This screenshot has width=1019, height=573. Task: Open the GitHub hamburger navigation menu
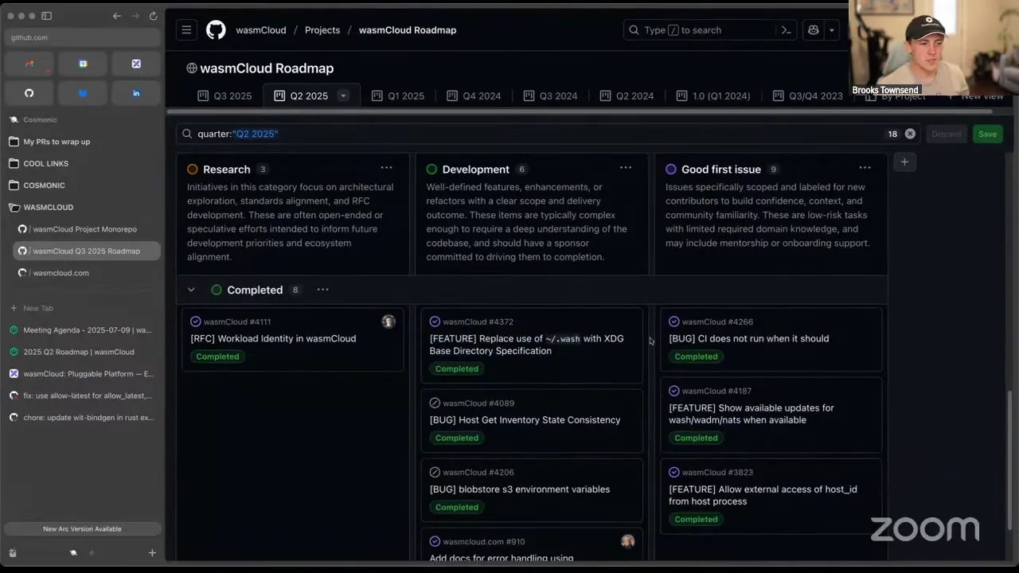pos(186,30)
